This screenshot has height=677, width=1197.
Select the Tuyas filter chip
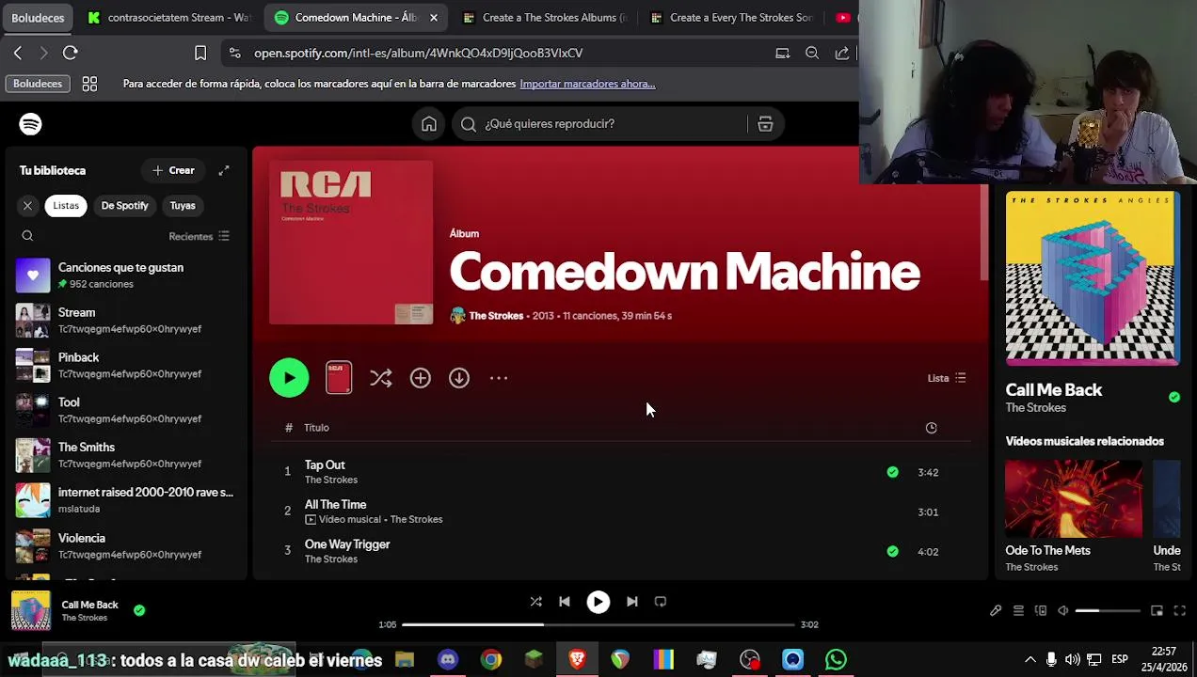pyautogui.click(x=183, y=205)
